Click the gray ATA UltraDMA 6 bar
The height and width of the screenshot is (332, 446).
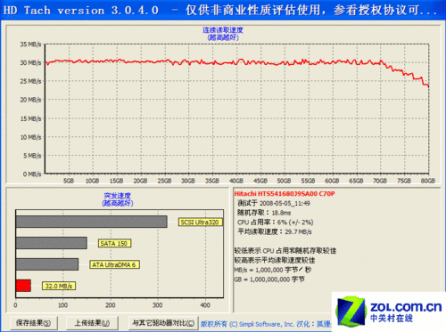coord(47,264)
